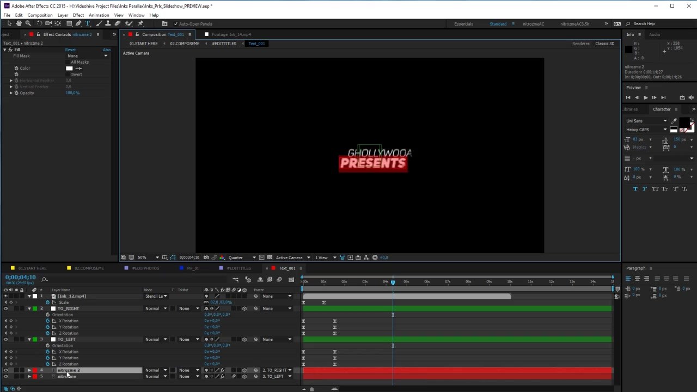Collapse the TO_LEFT layer properties
This screenshot has width=697, height=392.
(29, 339)
